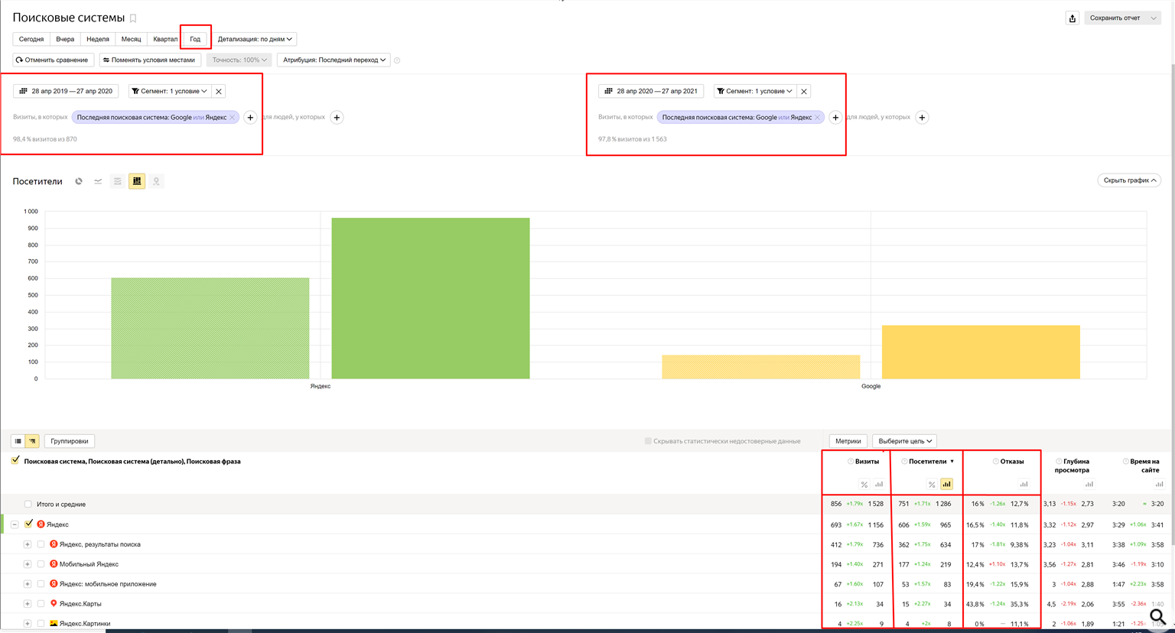Show Визиты column as percentage
The width and height of the screenshot is (1175, 633).
point(864,484)
